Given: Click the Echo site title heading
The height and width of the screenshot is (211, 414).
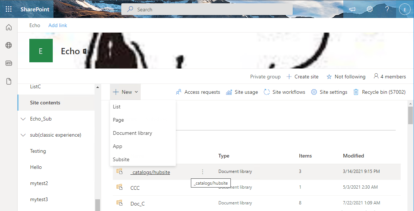Looking at the screenshot, I should pyautogui.click(x=70, y=51).
